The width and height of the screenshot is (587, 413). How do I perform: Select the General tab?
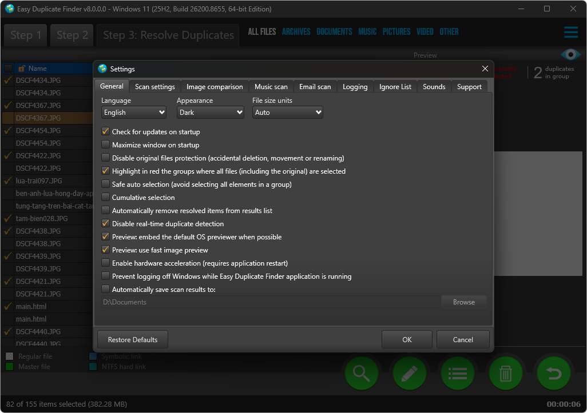click(x=112, y=86)
